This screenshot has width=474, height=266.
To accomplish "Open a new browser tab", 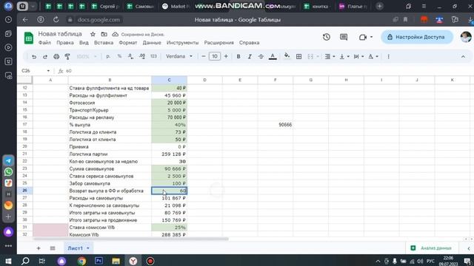I will coord(380,7).
